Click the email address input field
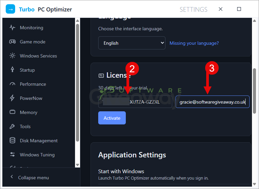This screenshot has width=259, height=189. tap(213, 102)
